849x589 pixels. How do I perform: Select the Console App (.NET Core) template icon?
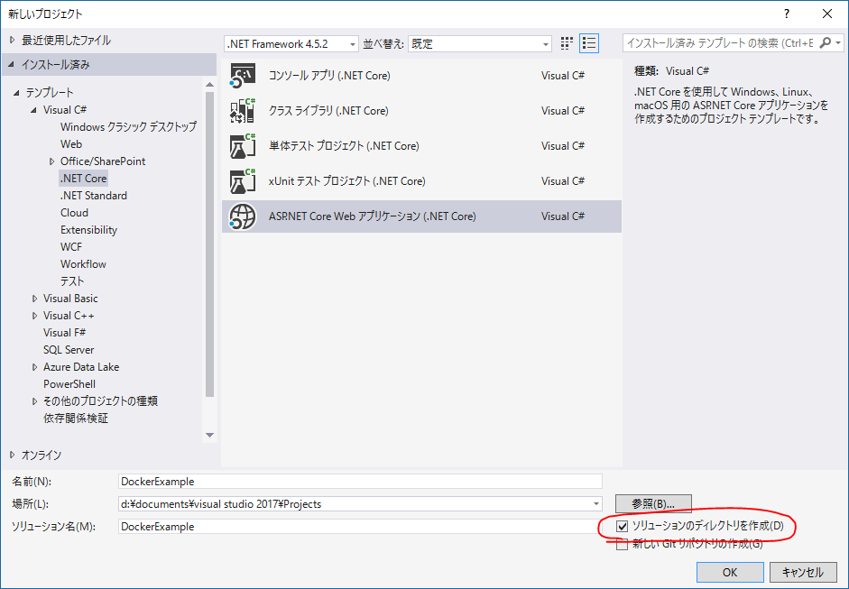(x=242, y=75)
